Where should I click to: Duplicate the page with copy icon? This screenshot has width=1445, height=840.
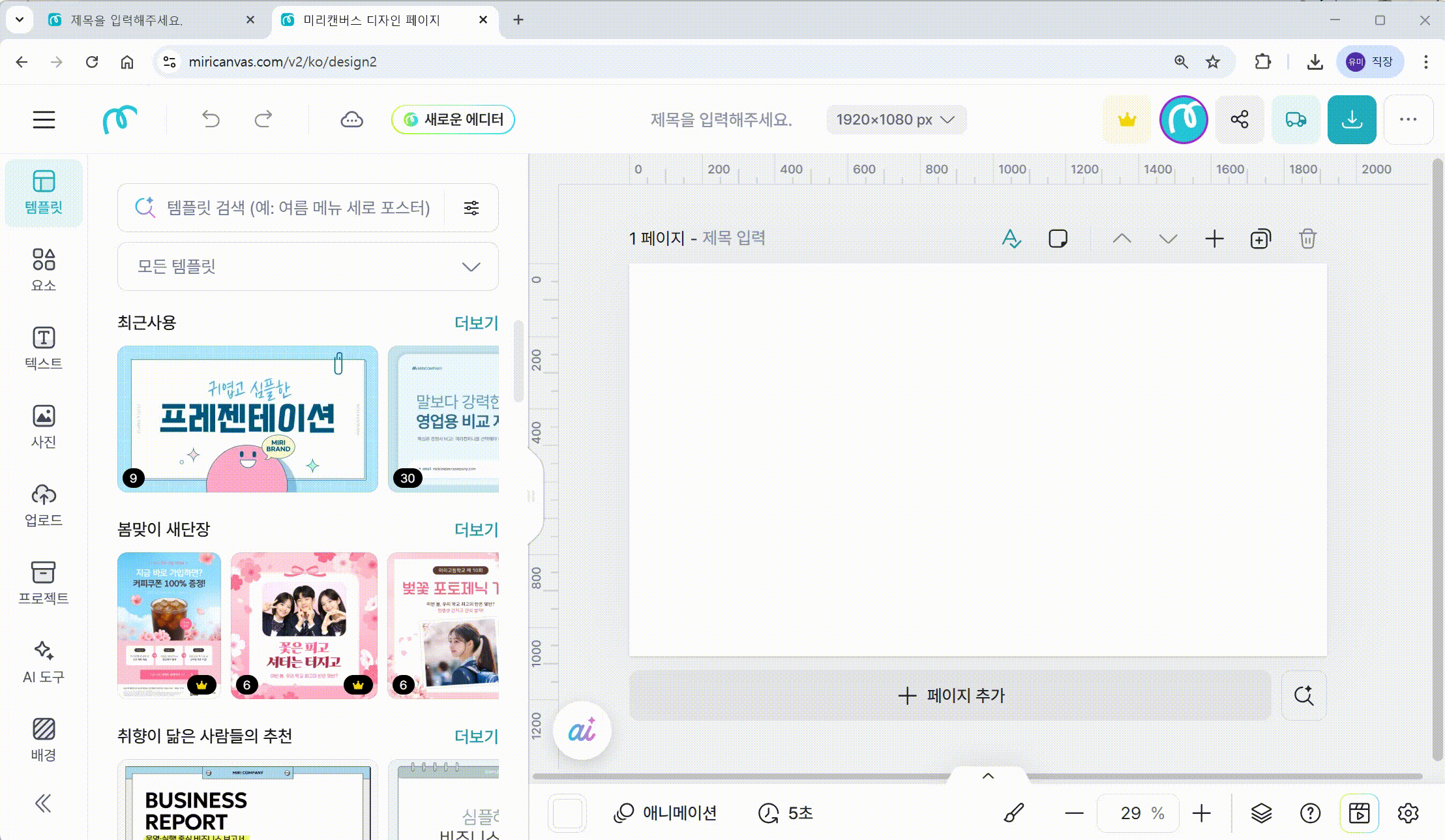(1260, 239)
